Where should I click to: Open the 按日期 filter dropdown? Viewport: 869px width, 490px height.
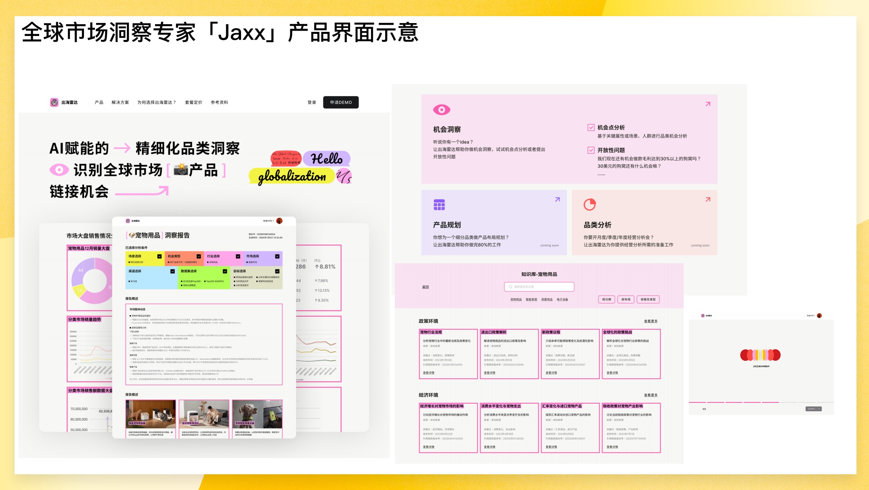click(606, 299)
